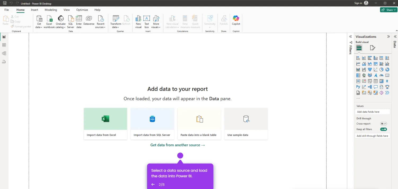The width and height of the screenshot is (398, 189).
Task: Pick the Line chart visual
Action: click(358, 64)
